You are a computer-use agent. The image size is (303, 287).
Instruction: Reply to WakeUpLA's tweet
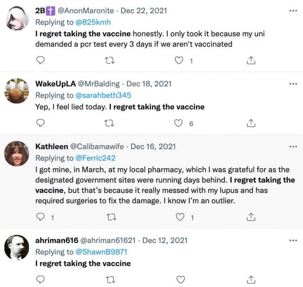40,123
